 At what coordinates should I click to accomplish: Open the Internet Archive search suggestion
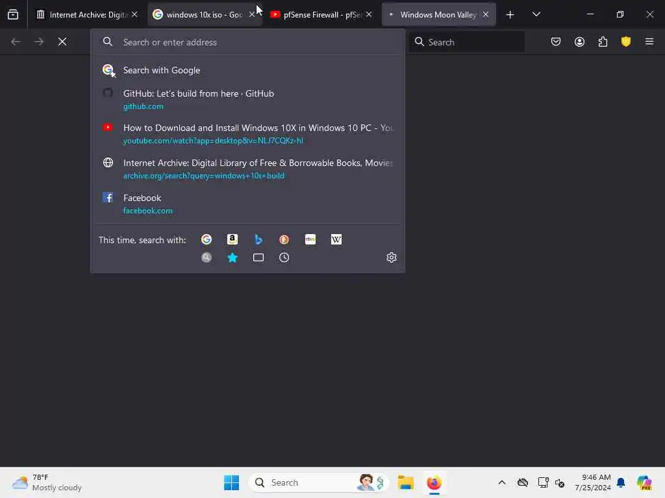click(247, 169)
